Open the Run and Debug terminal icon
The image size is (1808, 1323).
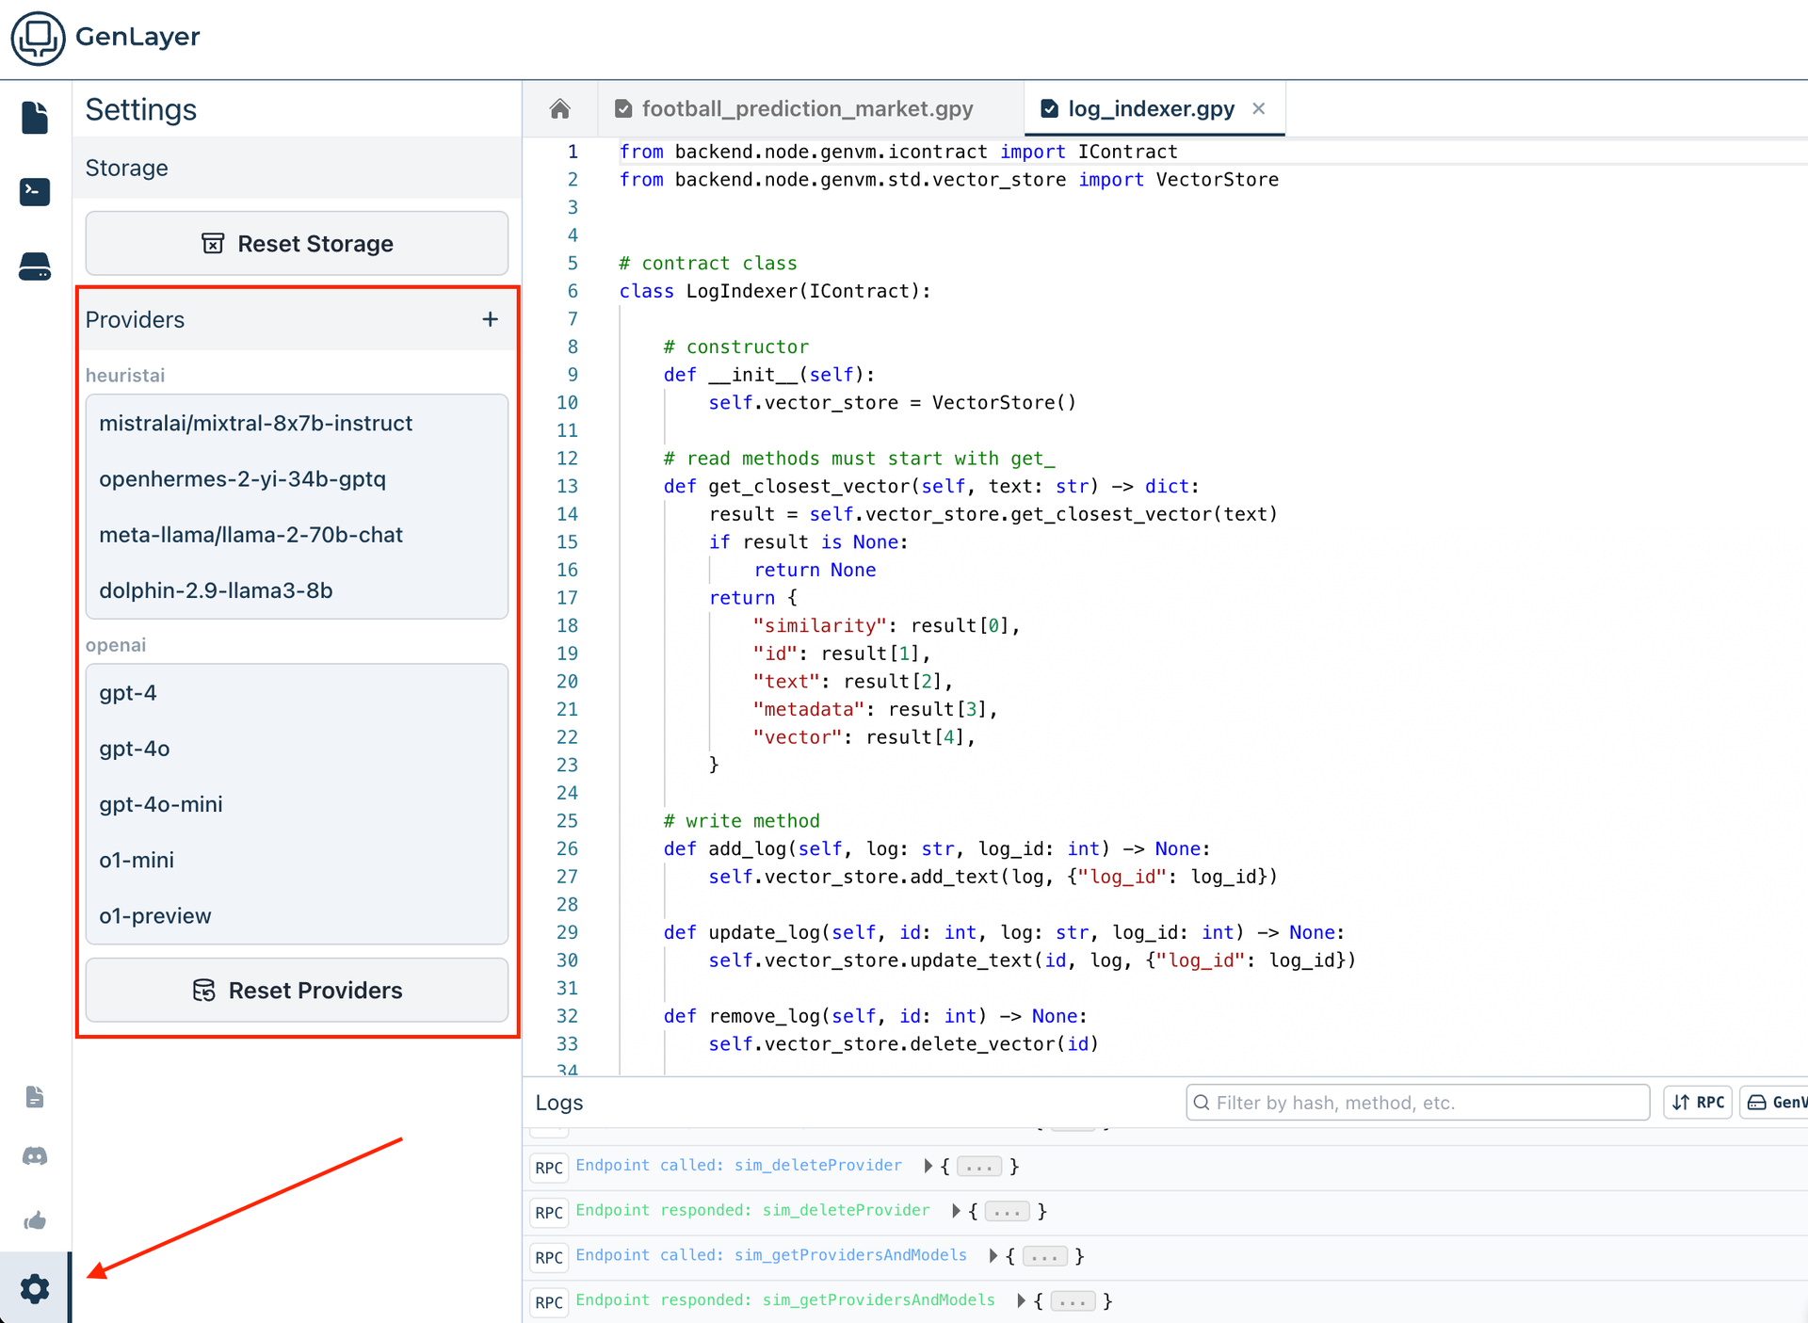coord(35,192)
